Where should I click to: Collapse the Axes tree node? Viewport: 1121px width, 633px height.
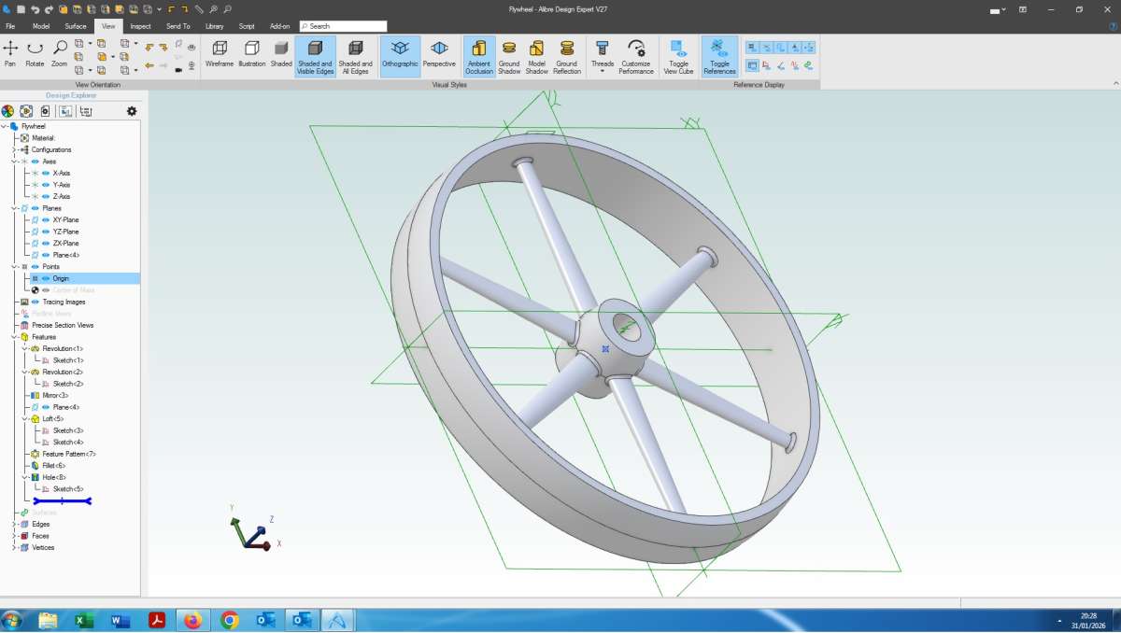point(14,162)
